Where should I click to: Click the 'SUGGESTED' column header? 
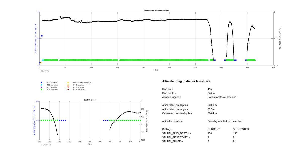point(241,129)
